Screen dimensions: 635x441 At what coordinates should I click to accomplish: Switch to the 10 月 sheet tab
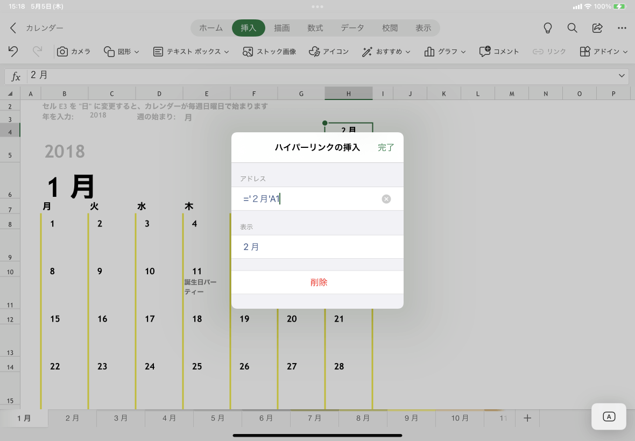(x=460, y=418)
